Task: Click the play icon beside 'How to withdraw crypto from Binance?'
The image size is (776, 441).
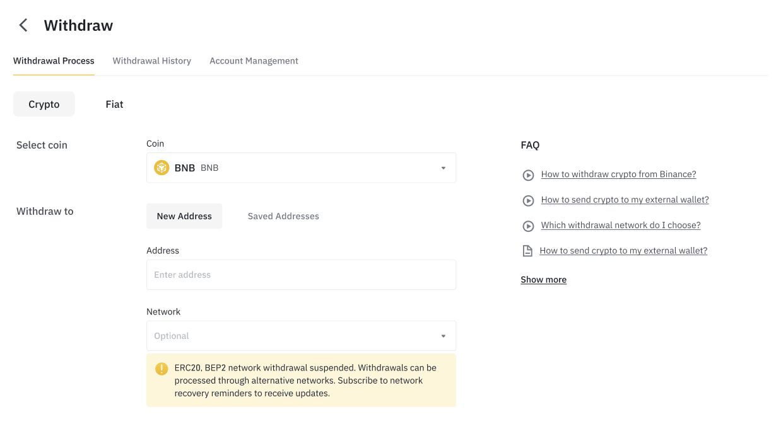Action: [x=528, y=175]
